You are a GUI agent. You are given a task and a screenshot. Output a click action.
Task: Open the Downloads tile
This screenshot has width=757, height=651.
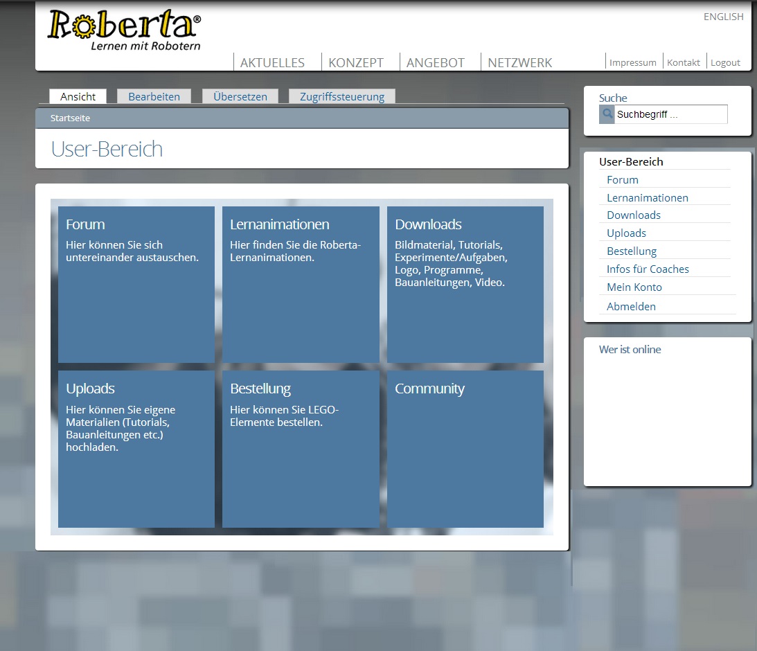tap(465, 285)
